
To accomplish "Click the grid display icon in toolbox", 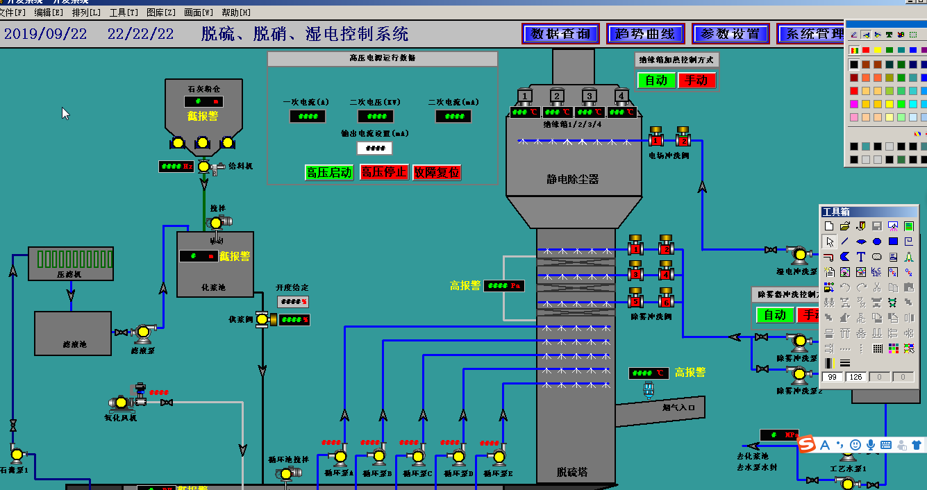I will pyautogui.click(x=877, y=348).
